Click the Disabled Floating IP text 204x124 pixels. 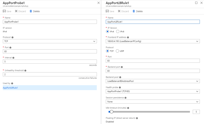pyautogui.click(x=110, y=122)
